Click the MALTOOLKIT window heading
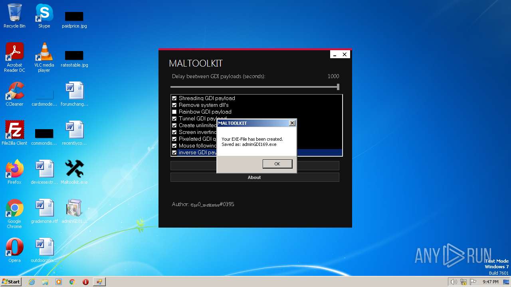Screen dimensions: 511x287 (x=196, y=63)
